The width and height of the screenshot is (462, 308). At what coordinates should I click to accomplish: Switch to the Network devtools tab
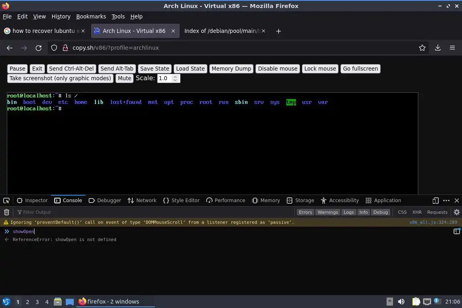pyautogui.click(x=142, y=201)
